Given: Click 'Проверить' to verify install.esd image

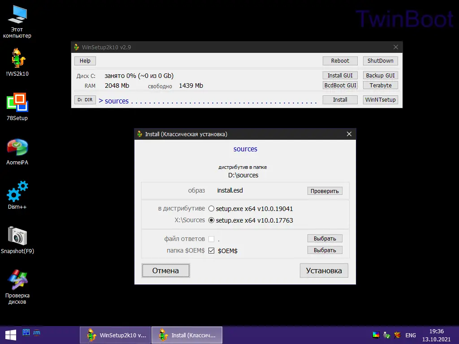Looking at the screenshot, I should pyautogui.click(x=325, y=191).
